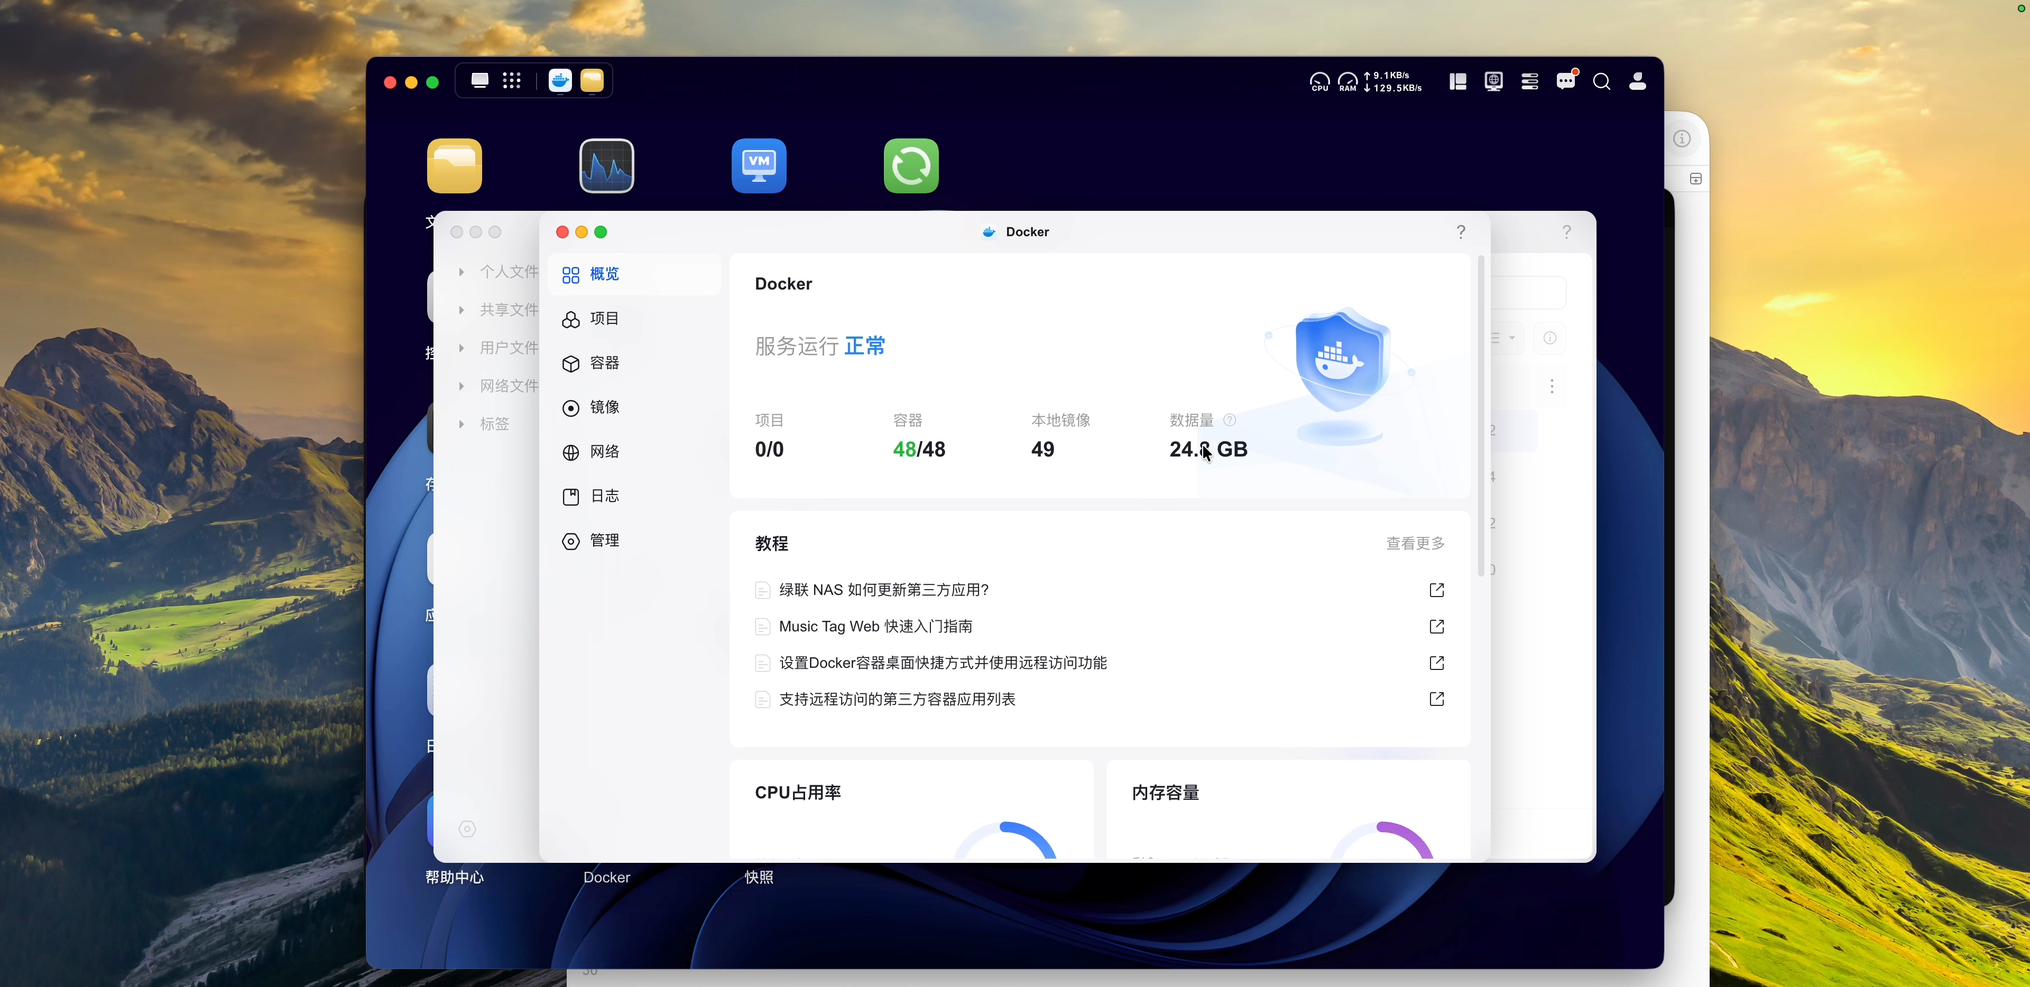Open the search magnifier in the top bar
The width and height of the screenshot is (2030, 987).
coord(1602,82)
